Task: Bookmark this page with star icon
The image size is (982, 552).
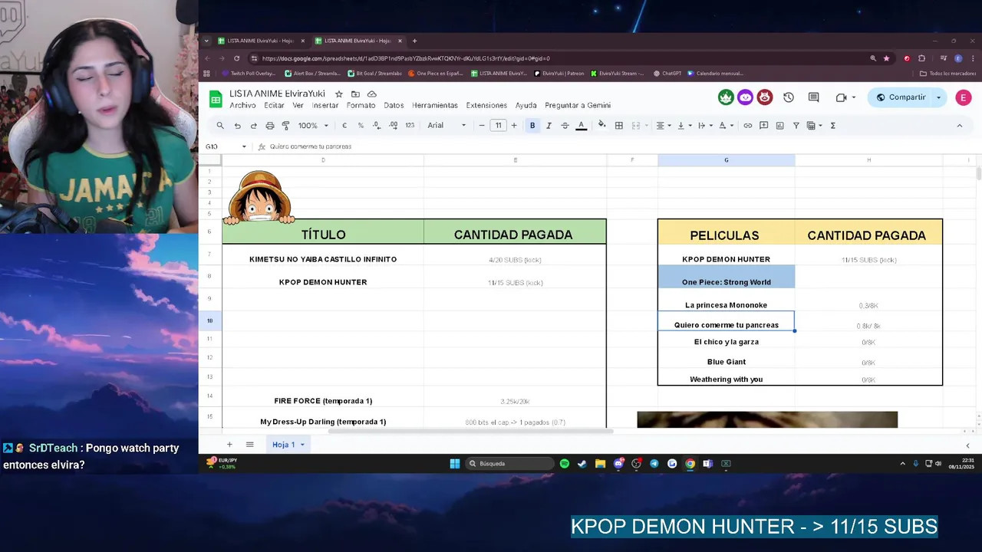Action: click(886, 58)
